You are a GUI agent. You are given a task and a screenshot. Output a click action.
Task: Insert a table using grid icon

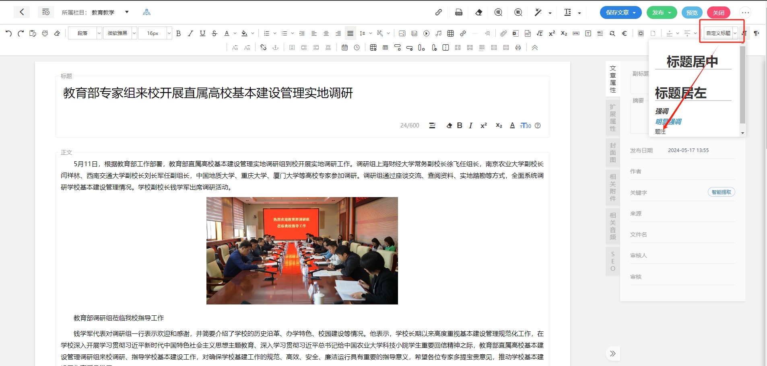tap(450, 33)
